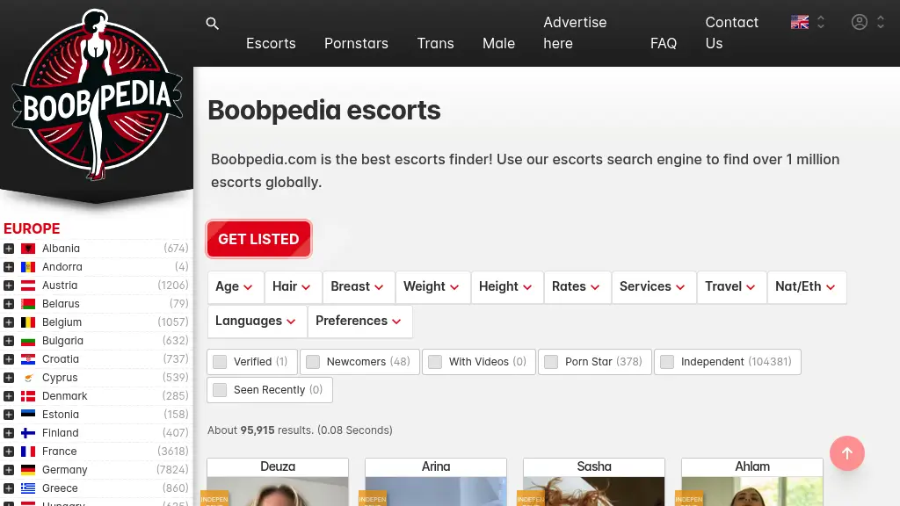Open the Languages filter dropdown

tap(257, 321)
